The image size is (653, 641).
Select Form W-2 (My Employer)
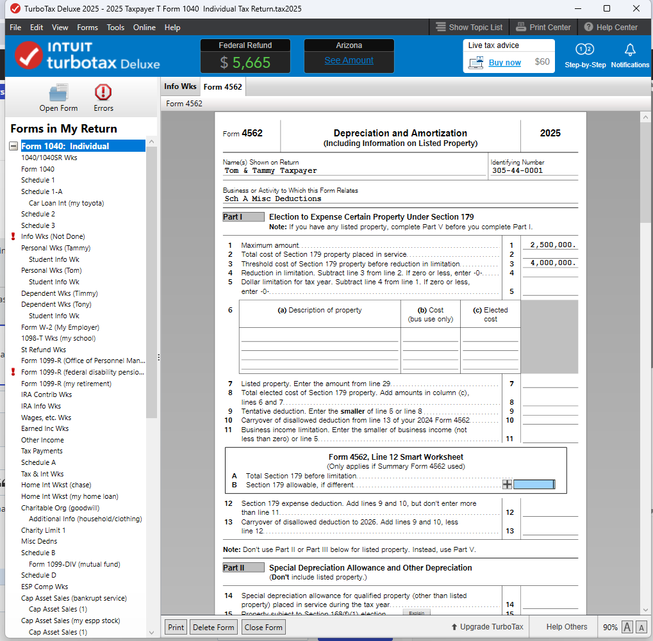60,328
